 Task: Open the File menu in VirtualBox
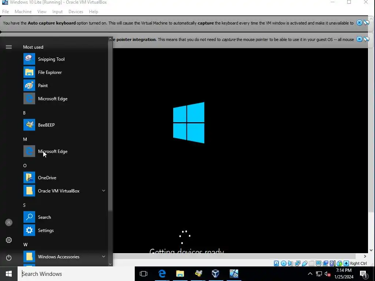point(5,11)
